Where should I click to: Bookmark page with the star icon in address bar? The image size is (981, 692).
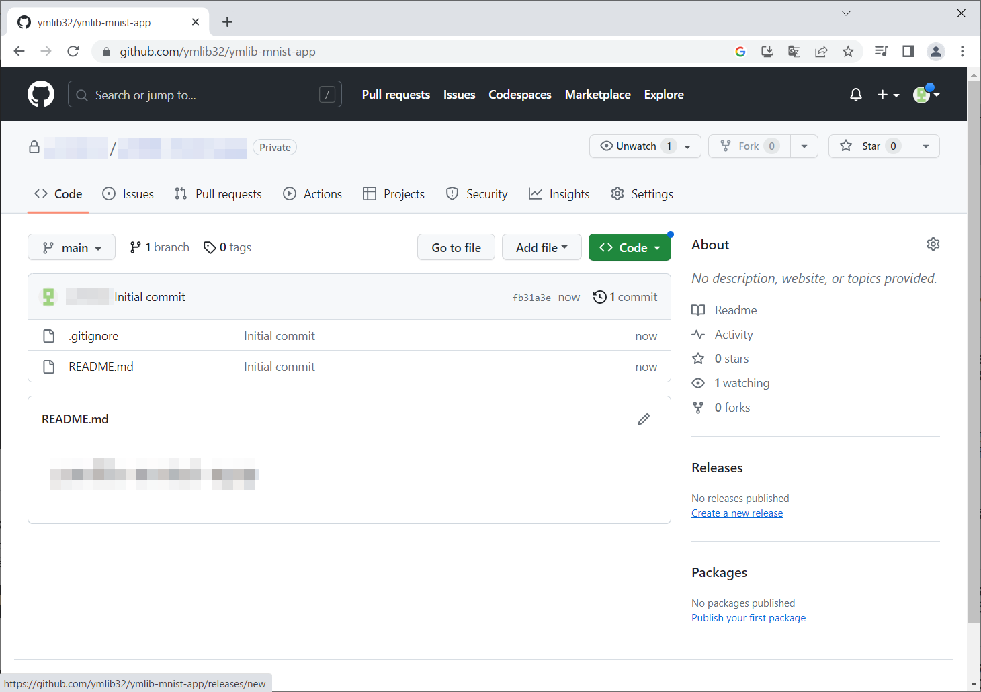click(848, 52)
